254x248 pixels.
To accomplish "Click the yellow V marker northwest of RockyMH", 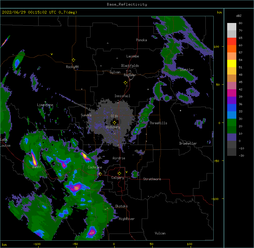I will click(52, 54).
